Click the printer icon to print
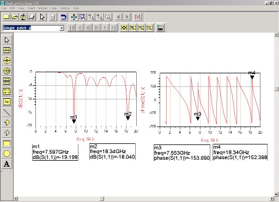The image size is (279, 202). click(x=32, y=17)
